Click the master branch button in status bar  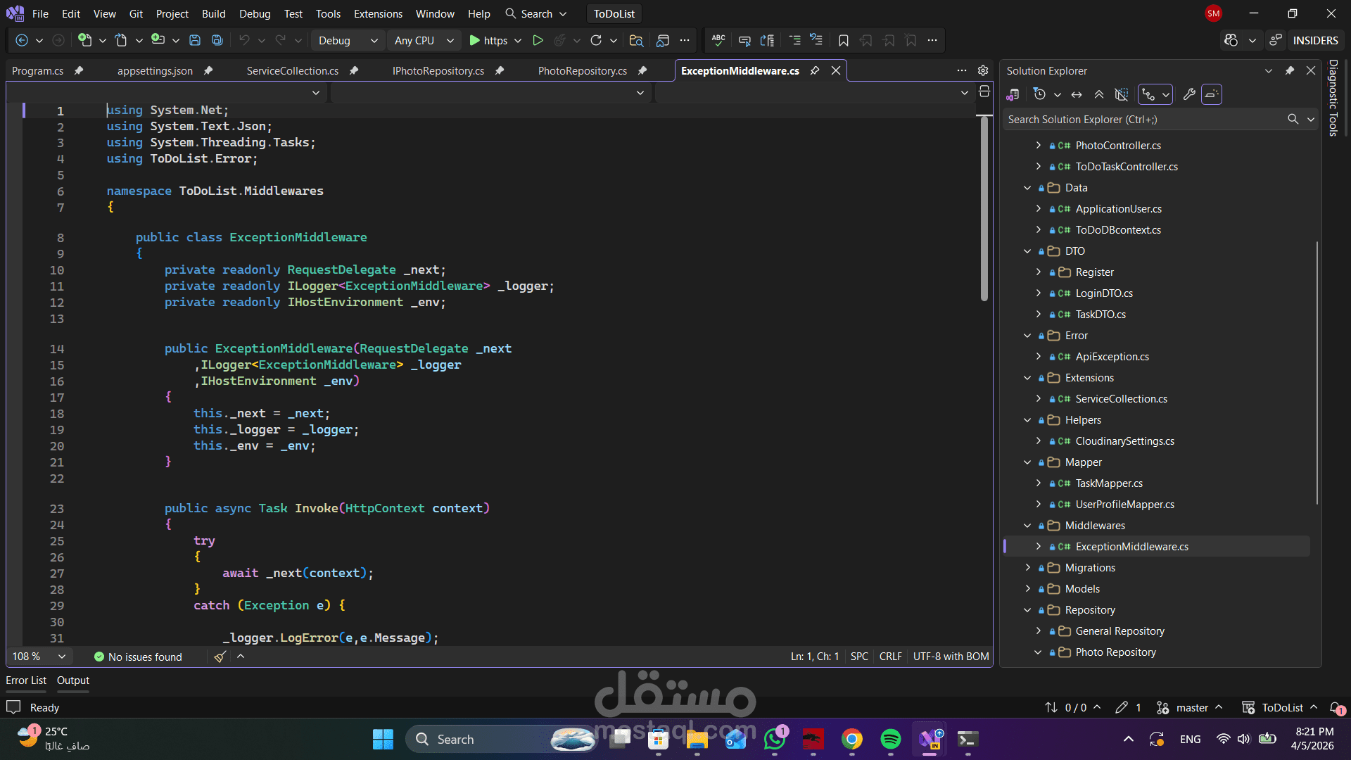[x=1191, y=708]
